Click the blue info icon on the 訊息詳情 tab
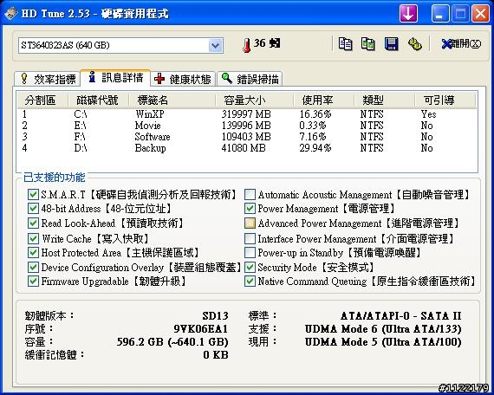This screenshot has height=395, width=494. coord(92,76)
